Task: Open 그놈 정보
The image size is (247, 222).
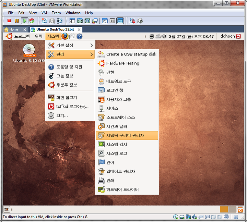Action: pyautogui.click(x=70, y=76)
